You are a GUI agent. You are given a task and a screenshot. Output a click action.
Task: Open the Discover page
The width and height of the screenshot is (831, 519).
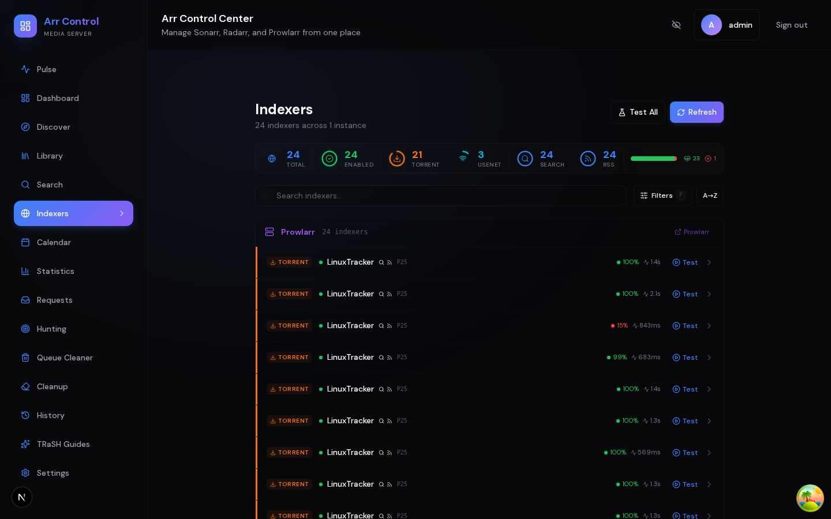click(73, 127)
